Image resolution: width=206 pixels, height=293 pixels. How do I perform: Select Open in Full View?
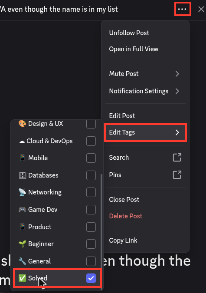(145, 49)
